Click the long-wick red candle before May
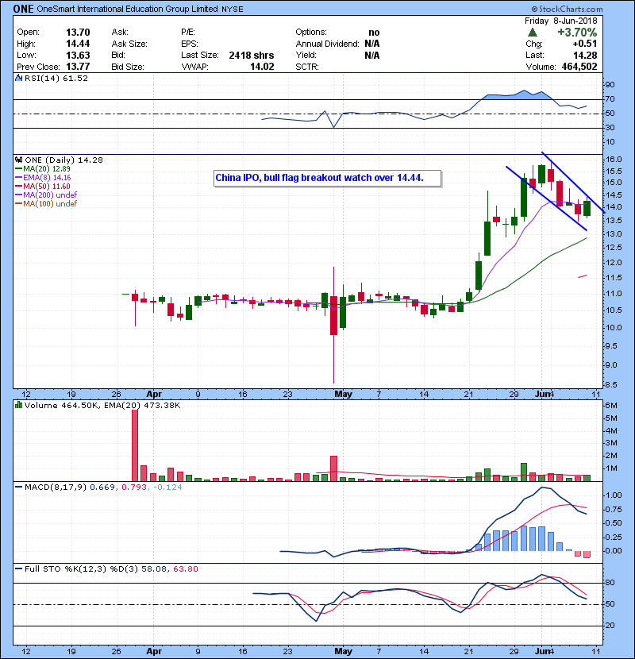Image resolution: width=635 pixels, height=659 pixels. click(x=333, y=325)
